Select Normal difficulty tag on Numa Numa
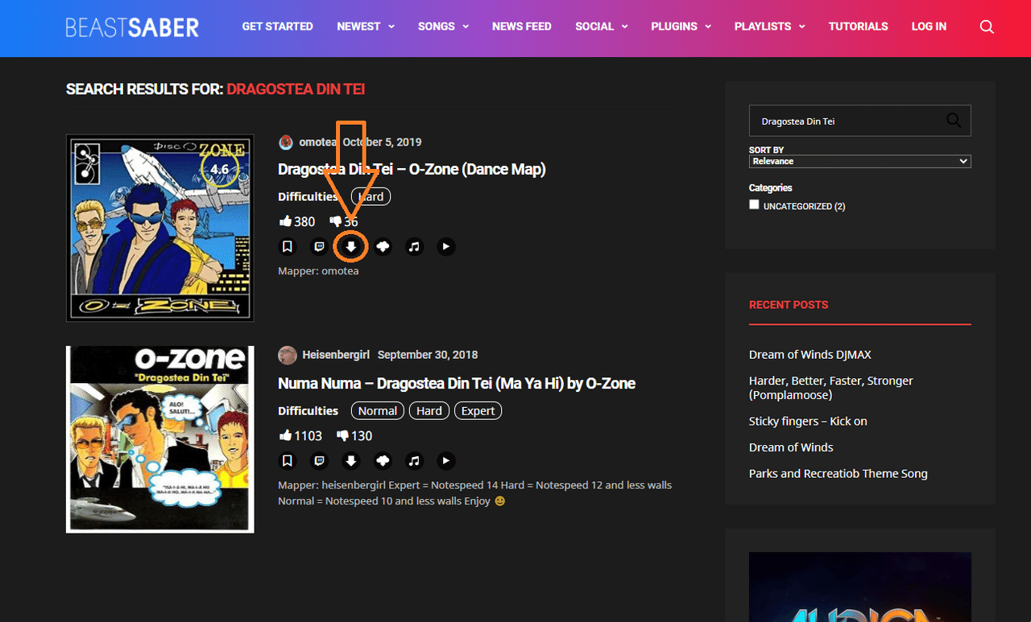The height and width of the screenshot is (622, 1031). click(378, 410)
